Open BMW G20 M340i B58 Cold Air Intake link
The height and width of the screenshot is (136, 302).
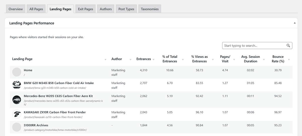tap(59, 83)
